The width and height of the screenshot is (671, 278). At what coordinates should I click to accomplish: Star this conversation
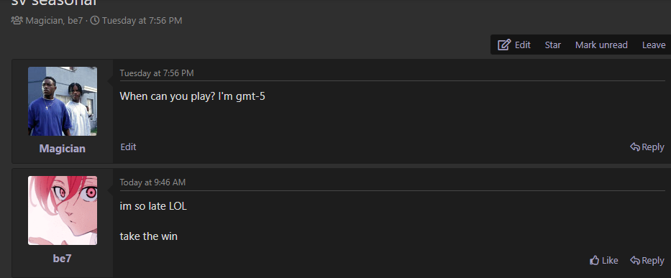click(552, 45)
